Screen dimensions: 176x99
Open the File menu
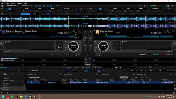[x=2, y=3]
